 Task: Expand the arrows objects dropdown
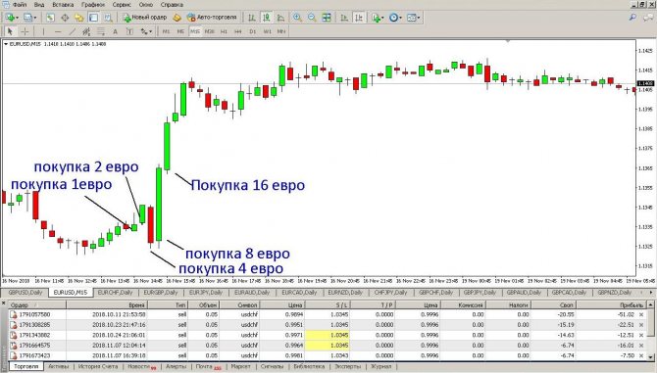(x=150, y=31)
